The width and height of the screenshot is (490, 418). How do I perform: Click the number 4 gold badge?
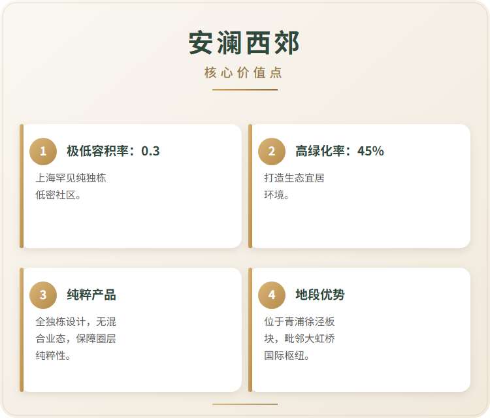coord(272,295)
